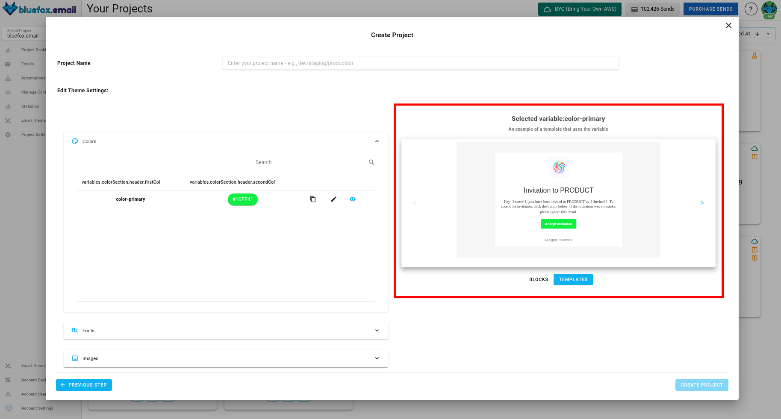This screenshot has width=781, height=419.
Task: Click the magnifier in the color search field
Action: [371, 162]
